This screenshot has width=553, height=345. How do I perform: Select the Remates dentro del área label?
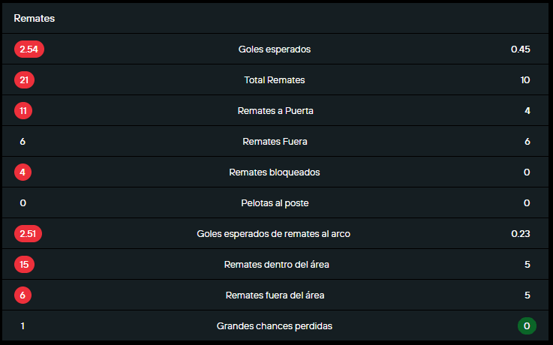click(x=276, y=265)
